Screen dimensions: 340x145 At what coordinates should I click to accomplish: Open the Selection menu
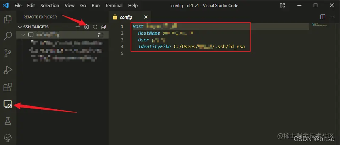pos(50,5)
